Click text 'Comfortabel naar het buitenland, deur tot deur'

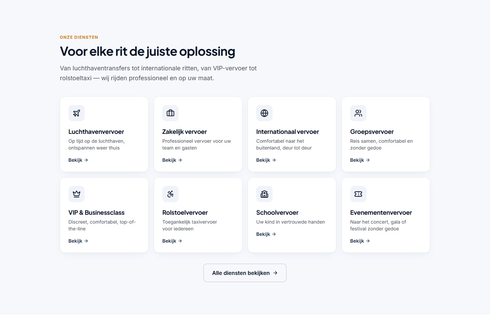(x=284, y=144)
